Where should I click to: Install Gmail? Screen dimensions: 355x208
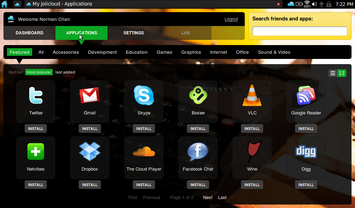click(90, 129)
